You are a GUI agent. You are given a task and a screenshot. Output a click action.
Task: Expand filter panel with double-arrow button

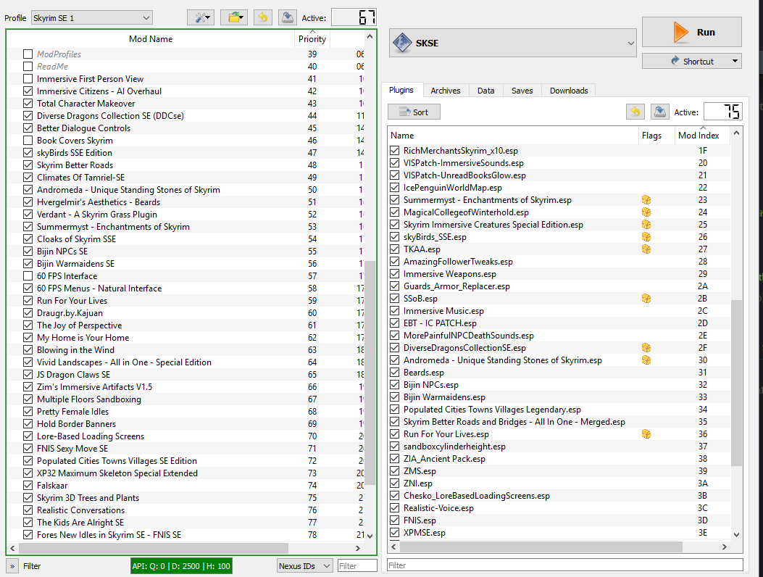pyautogui.click(x=12, y=566)
